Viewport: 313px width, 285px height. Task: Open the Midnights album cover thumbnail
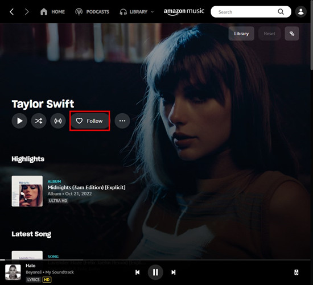pos(27,191)
